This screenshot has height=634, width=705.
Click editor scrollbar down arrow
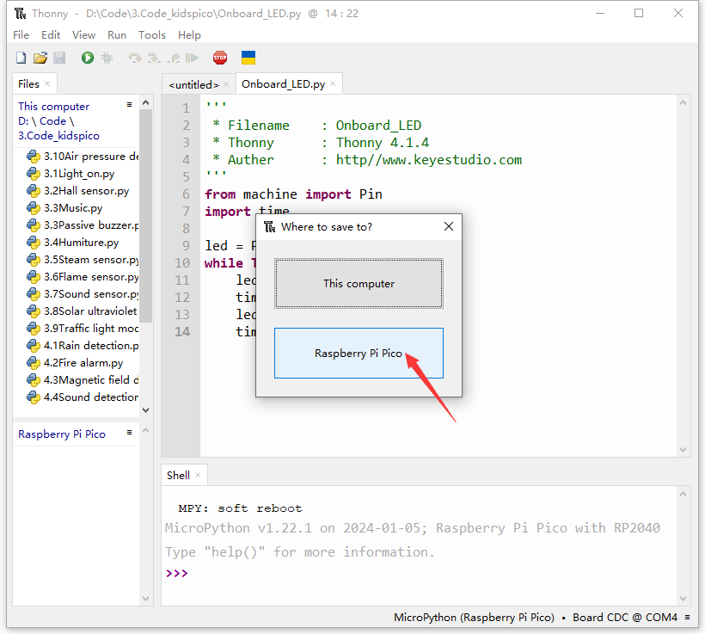(x=684, y=450)
